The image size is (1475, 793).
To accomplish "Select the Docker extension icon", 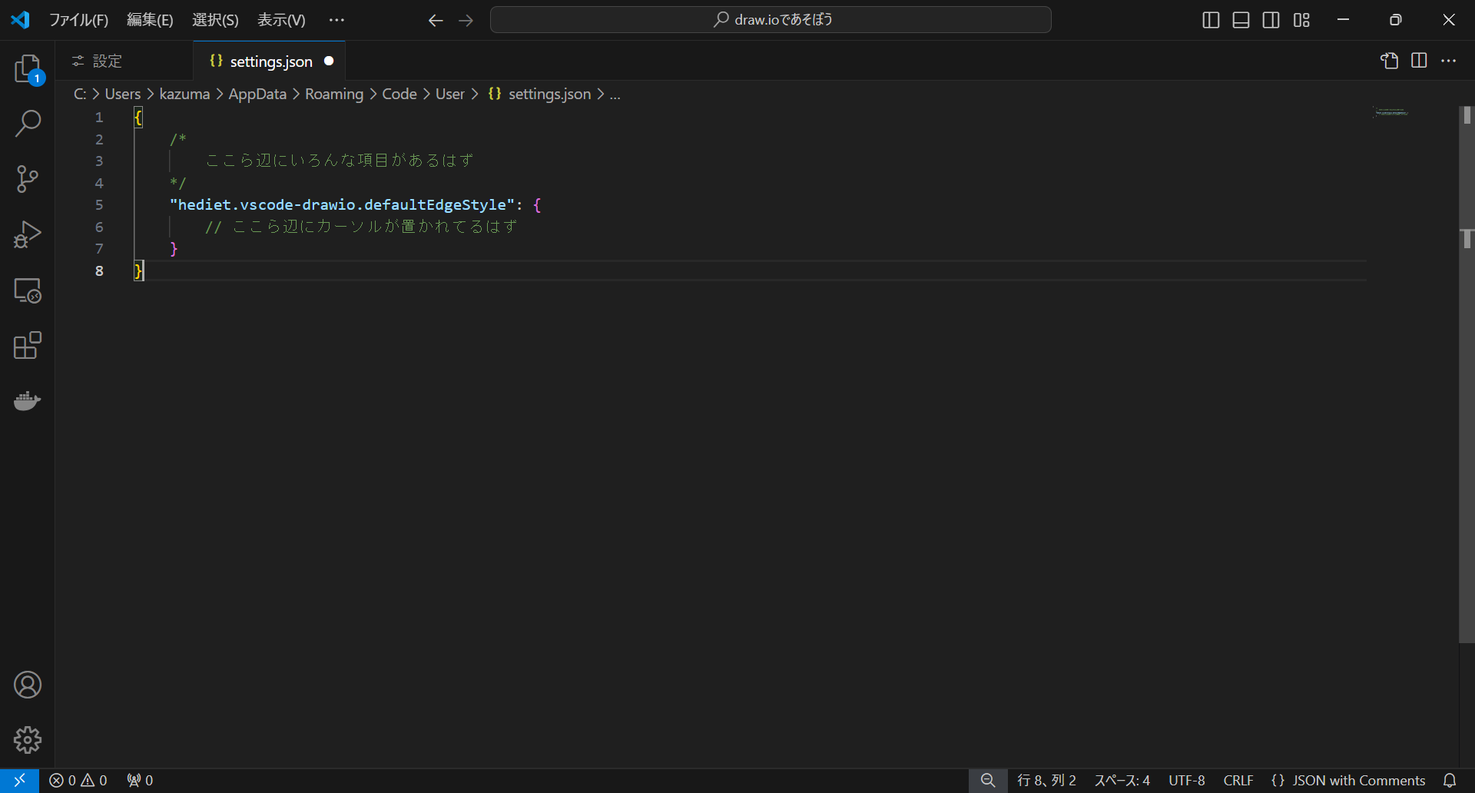I will (27, 400).
